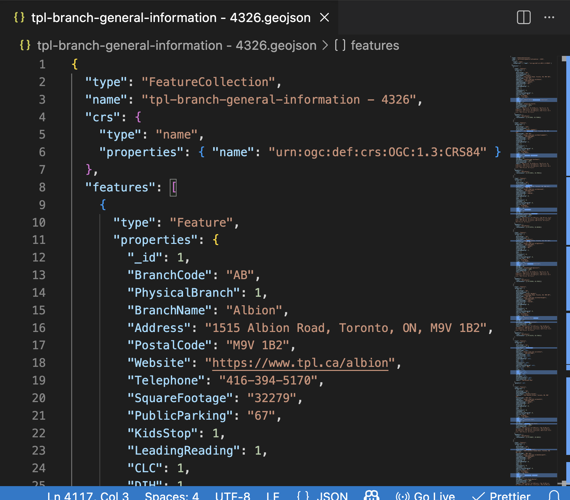Click the "LeadingReading" key
Viewport: 570px width, 500px height.
point(184,451)
